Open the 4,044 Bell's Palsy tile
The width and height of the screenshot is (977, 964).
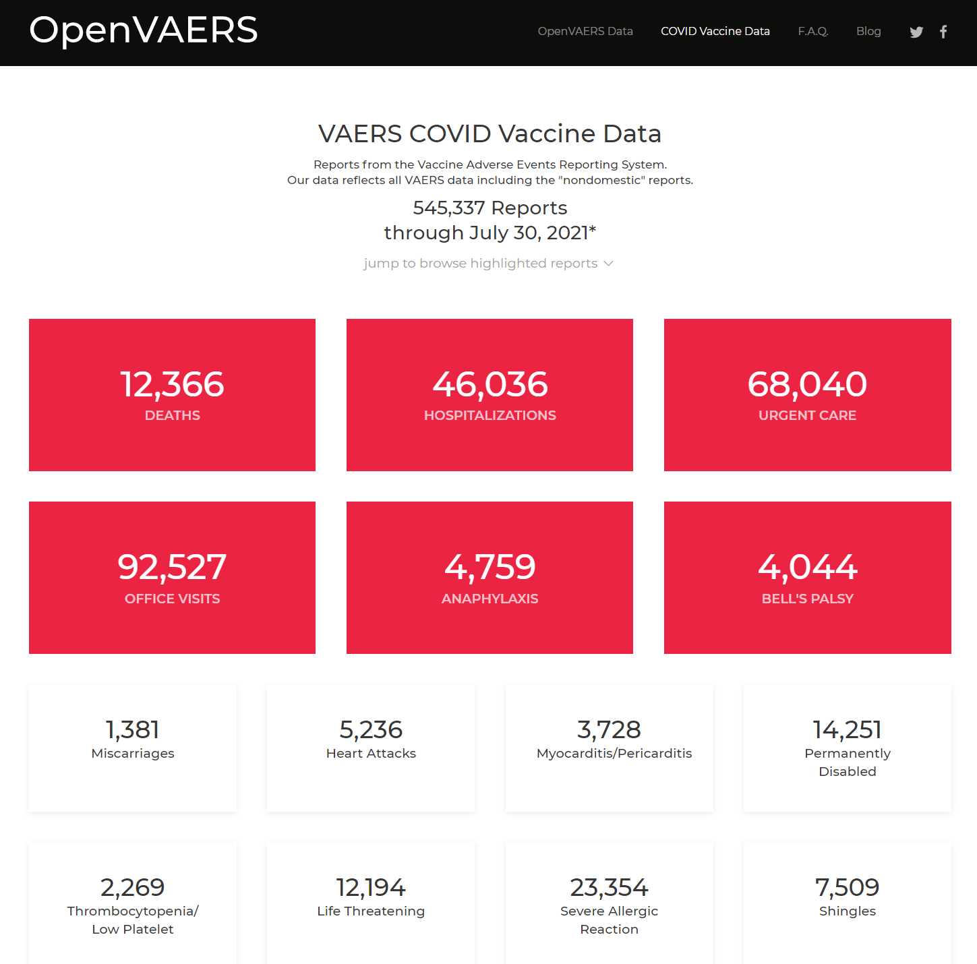click(808, 578)
